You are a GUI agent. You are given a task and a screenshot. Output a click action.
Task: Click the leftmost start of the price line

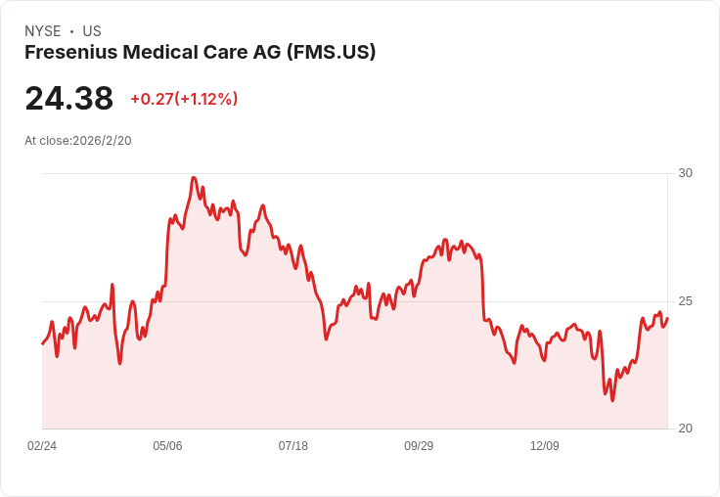(42, 343)
